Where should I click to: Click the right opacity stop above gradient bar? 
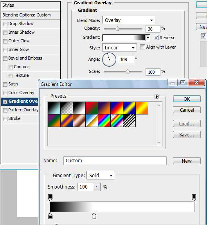[194, 198]
